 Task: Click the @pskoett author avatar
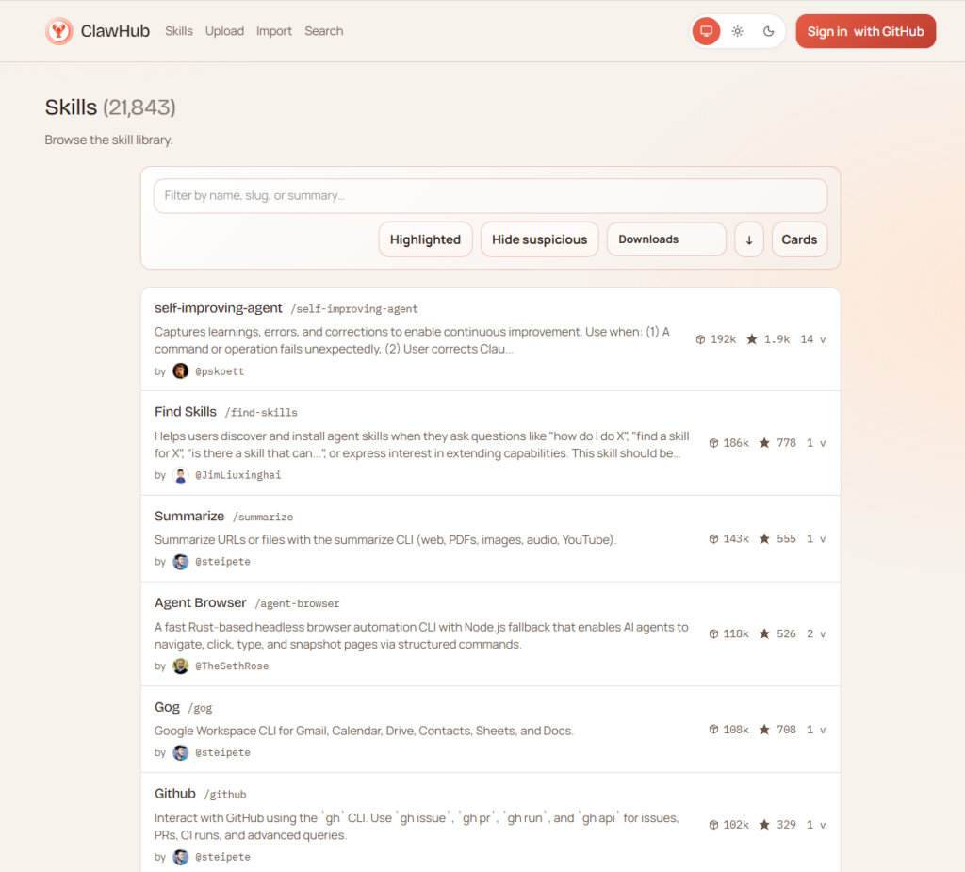(x=181, y=371)
